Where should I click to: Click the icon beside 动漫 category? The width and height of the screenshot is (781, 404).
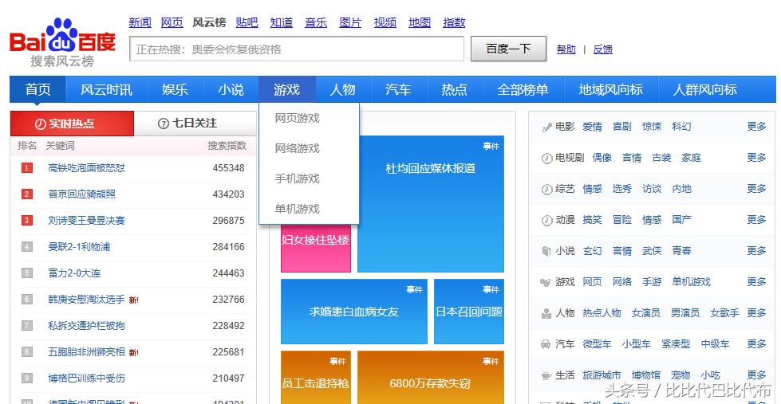546,220
